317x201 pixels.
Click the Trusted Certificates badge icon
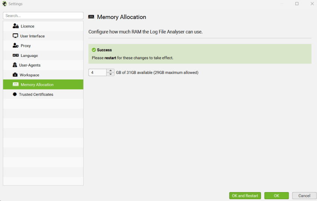click(15, 94)
